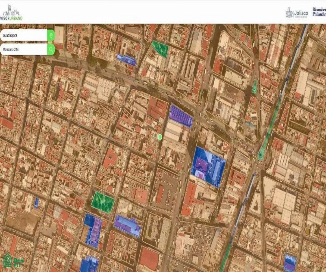
Task: Select purple striped-roof parcel beside the main avenue
Action: click(181, 116)
